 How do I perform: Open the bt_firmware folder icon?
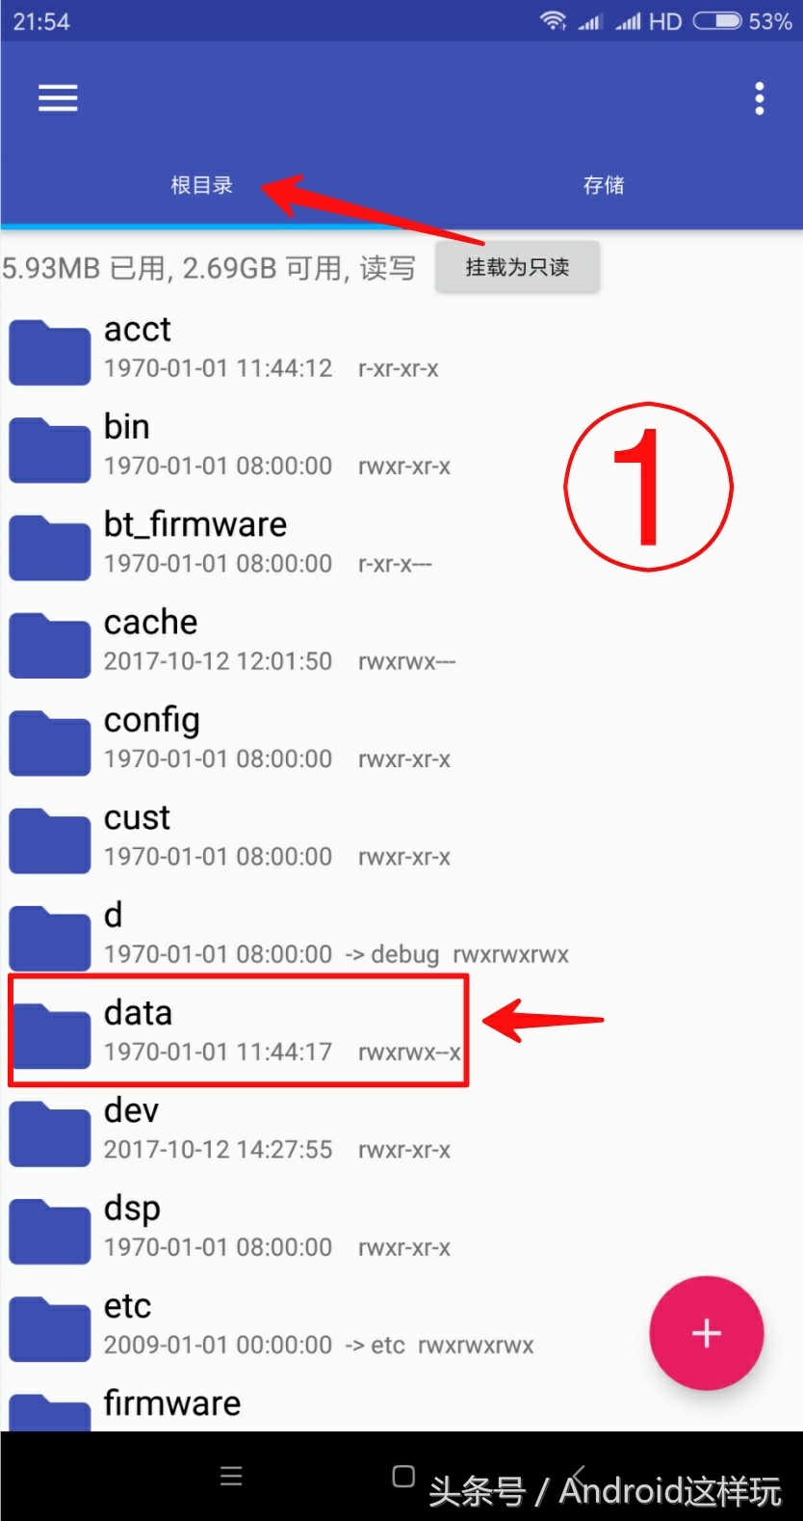click(50, 547)
